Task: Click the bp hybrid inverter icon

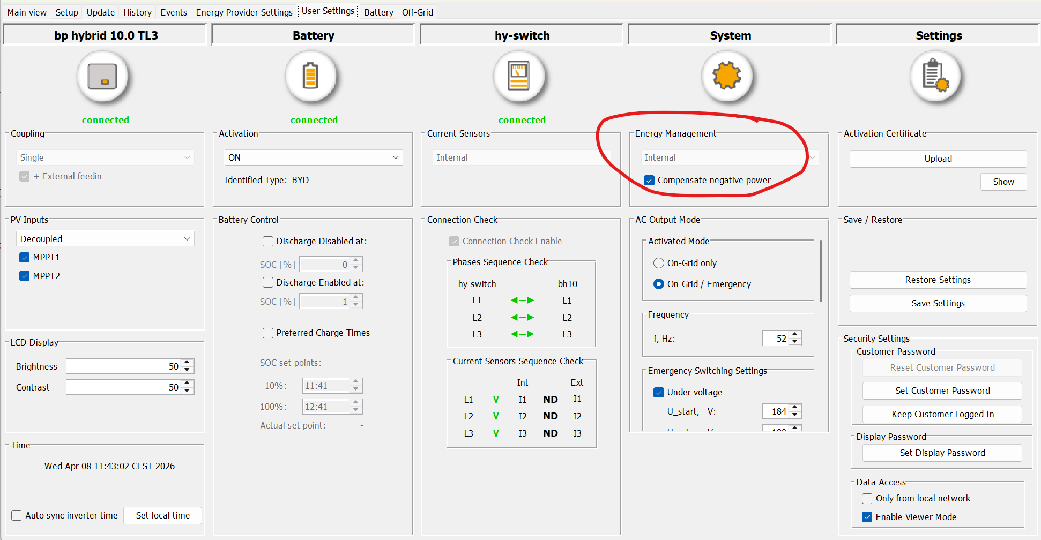Action: 102,76
